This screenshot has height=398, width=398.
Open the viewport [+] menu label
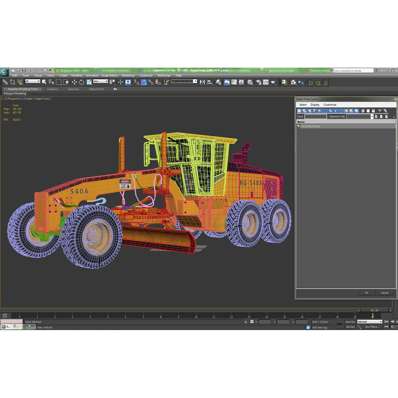coord(3,99)
